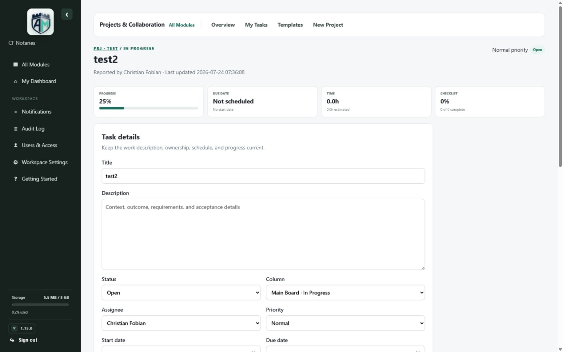Image resolution: width=563 pixels, height=352 pixels.
Task: Click Sign out
Action: (28, 340)
